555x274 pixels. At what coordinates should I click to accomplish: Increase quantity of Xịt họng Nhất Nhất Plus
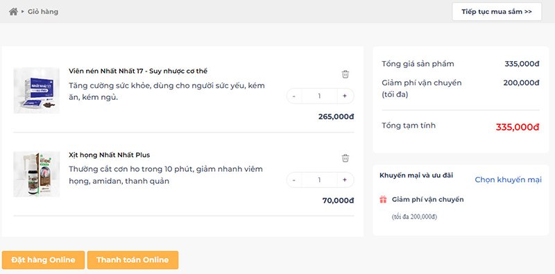click(345, 180)
